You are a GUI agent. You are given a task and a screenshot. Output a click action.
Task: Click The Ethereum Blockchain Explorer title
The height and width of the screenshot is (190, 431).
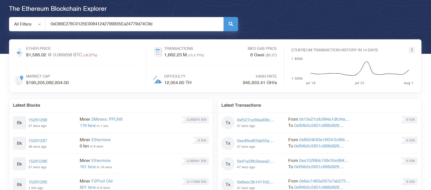point(58,9)
